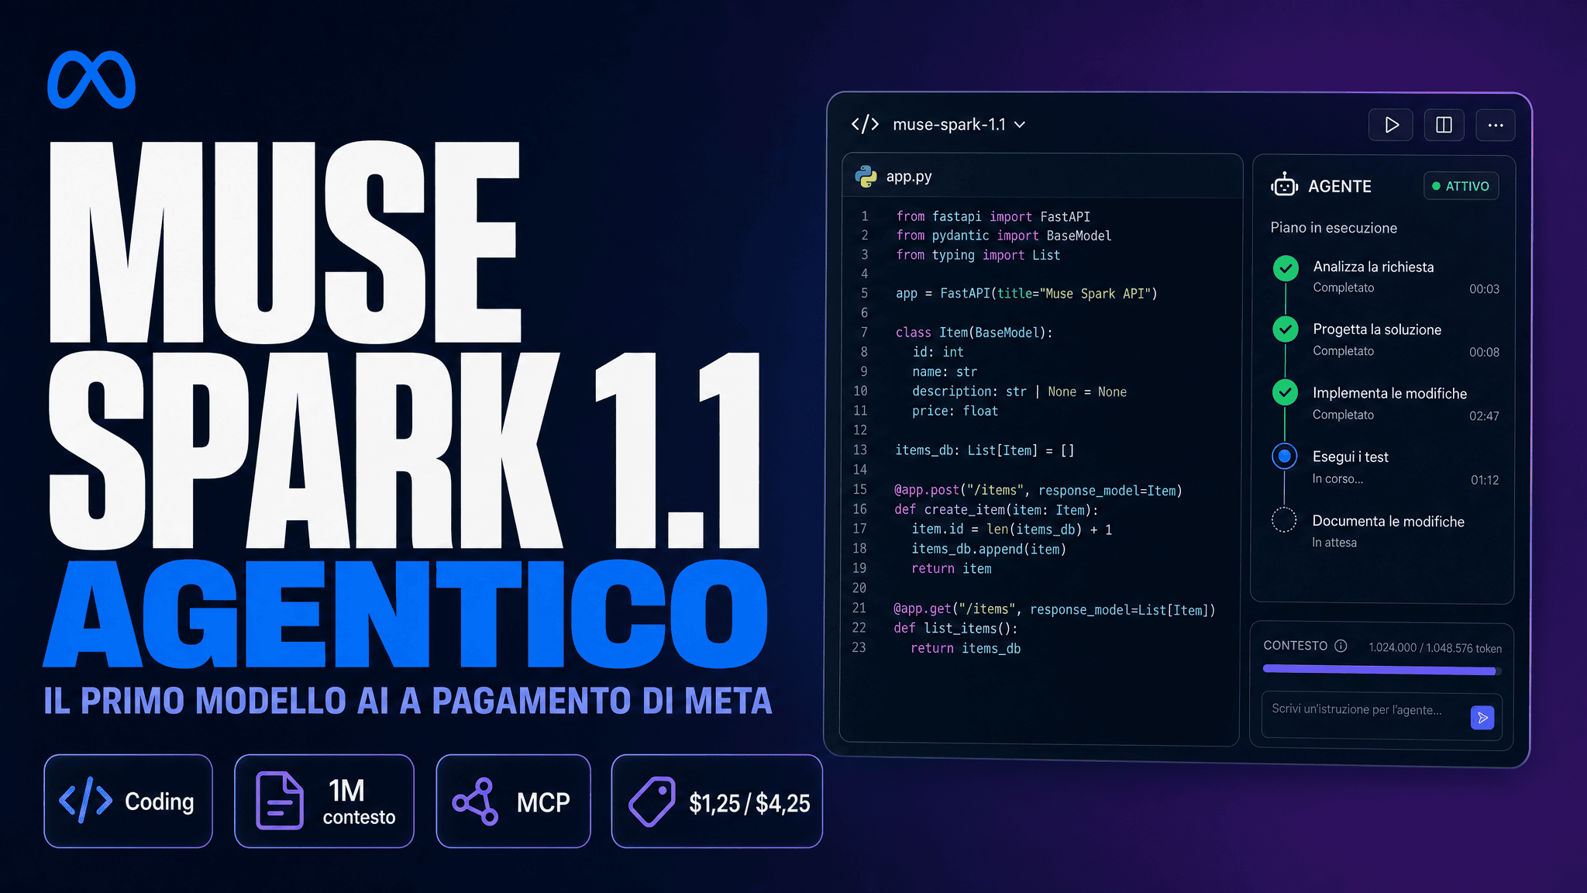Click the IL PRIMO MODELLO AI A PAGAMENTO DI META subtitle
This screenshot has width=1587, height=893.
point(408,701)
